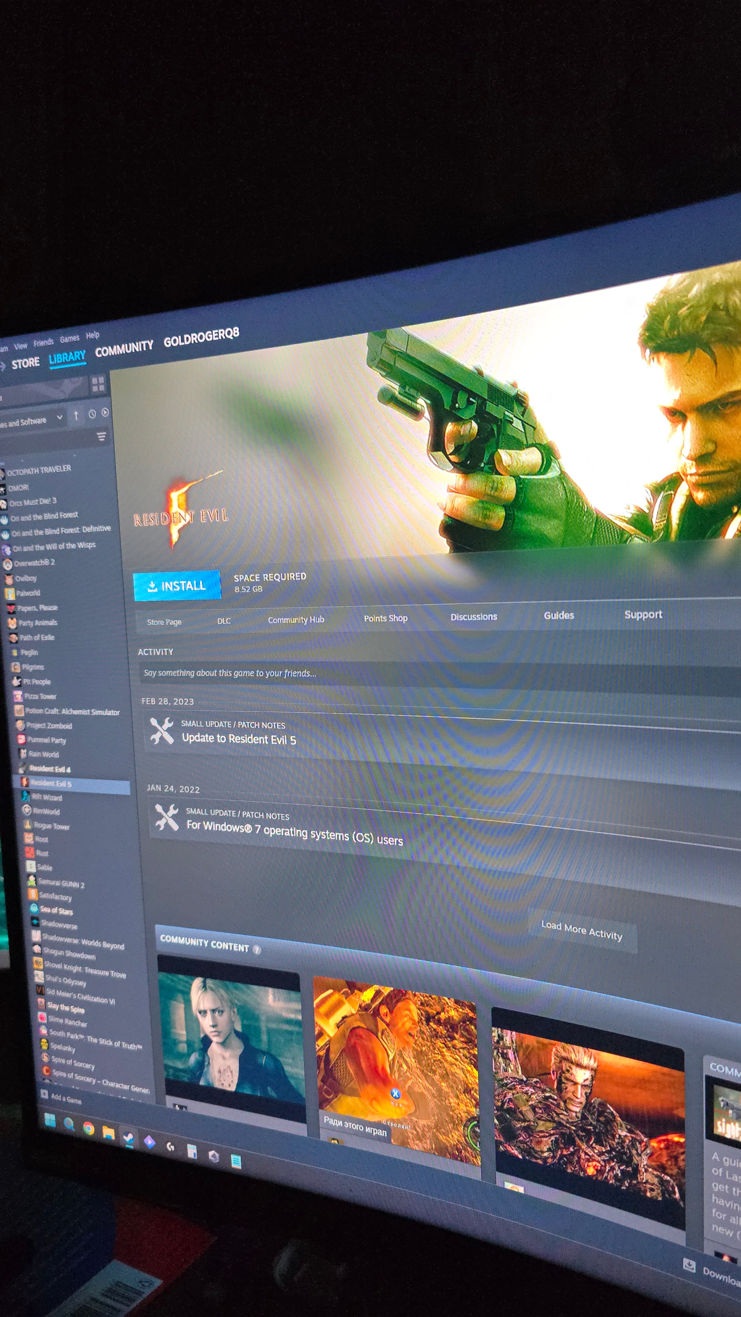Open the Update to Resident Evil 5 patch notes
The image size is (741, 1317).
pos(239,739)
